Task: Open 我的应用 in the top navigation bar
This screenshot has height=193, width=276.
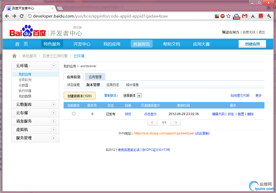Action: point(112,44)
